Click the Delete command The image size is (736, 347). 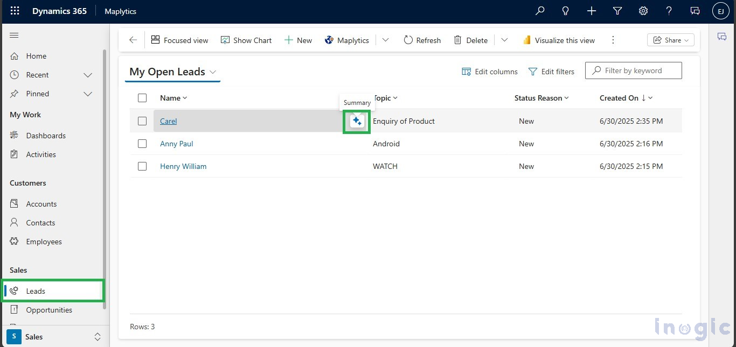coord(470,40)
